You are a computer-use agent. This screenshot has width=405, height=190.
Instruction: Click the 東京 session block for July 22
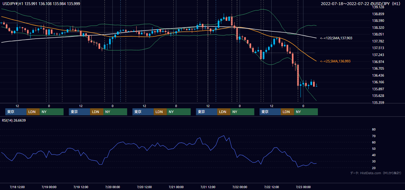tap(270, 112)
